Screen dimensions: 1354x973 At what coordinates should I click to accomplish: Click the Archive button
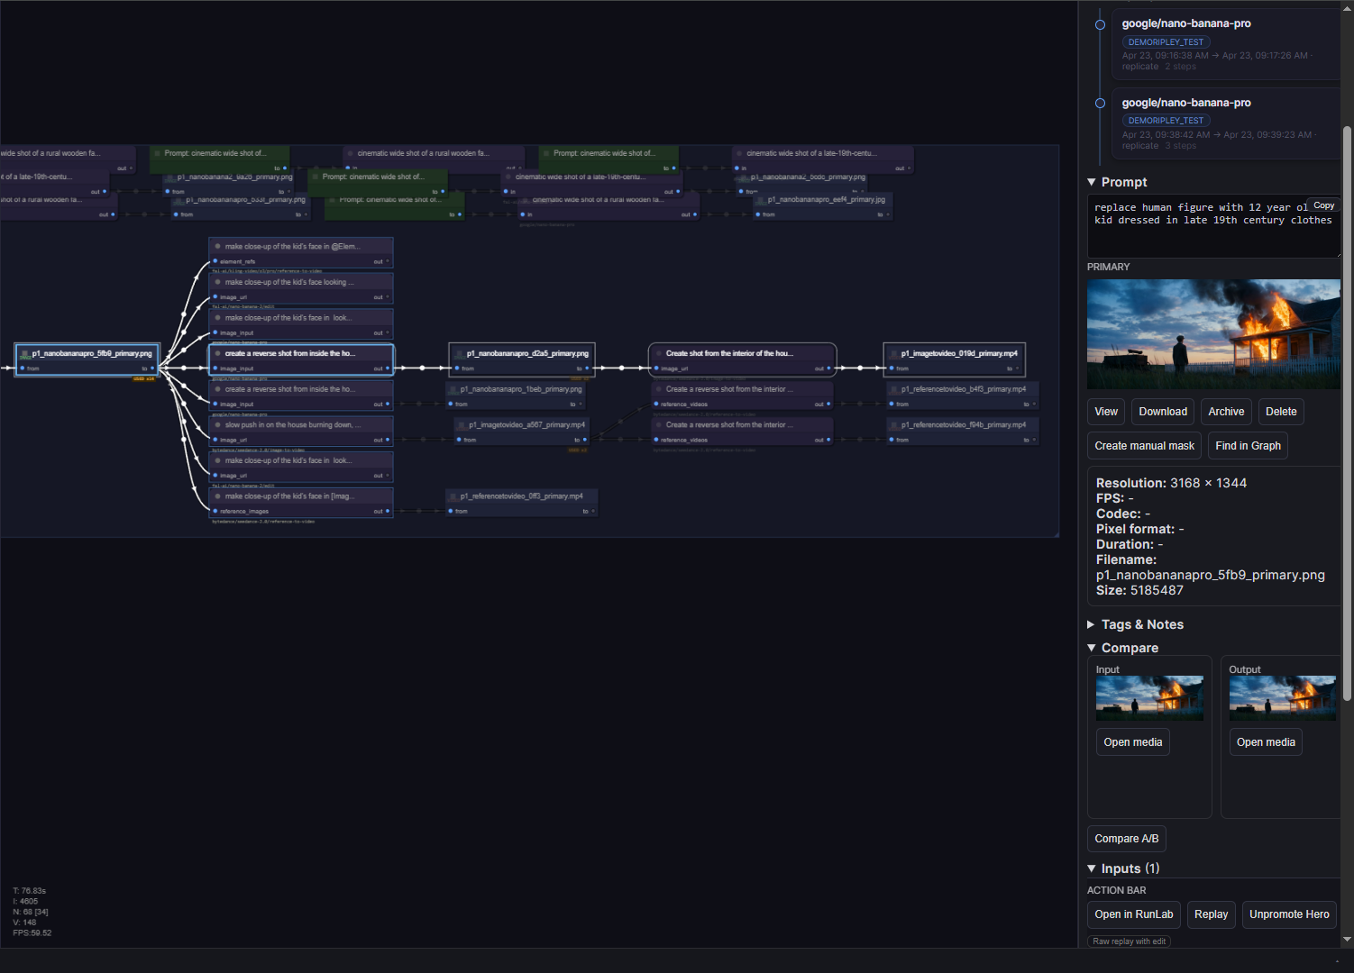point(1226,412)
